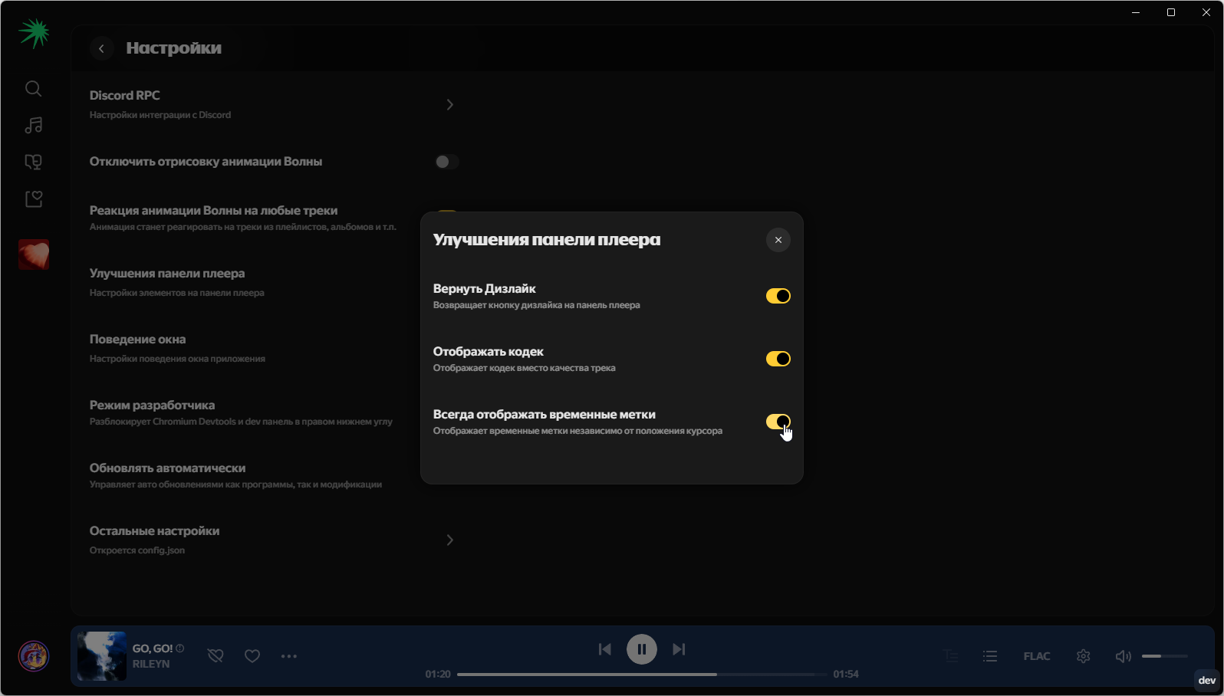Screen dimensions: 1224x696
Task: Open the books and podcasts sidebar icon
Action: pyautogui.click(x=33, y=162)
